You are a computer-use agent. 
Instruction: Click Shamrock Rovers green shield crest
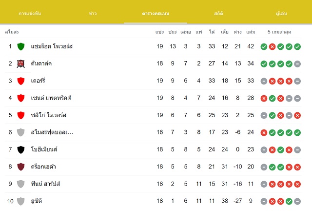tap(21, 46)
